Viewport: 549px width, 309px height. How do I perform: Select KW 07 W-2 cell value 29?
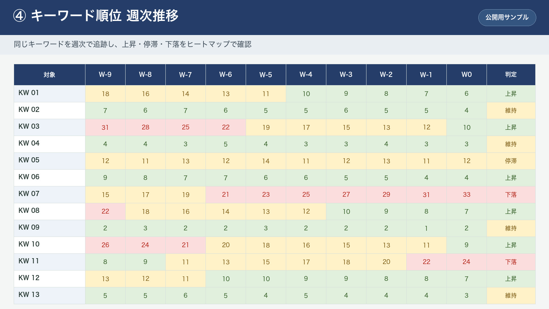click(386, 195)
